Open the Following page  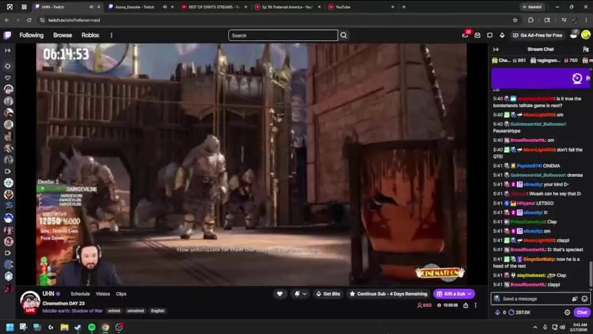pos(32,35)
